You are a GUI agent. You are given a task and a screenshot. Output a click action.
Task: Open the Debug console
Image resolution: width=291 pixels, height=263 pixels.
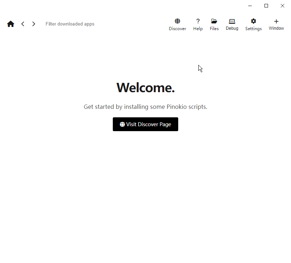[x=232, y=24]
